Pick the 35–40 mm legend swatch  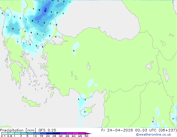69,133
